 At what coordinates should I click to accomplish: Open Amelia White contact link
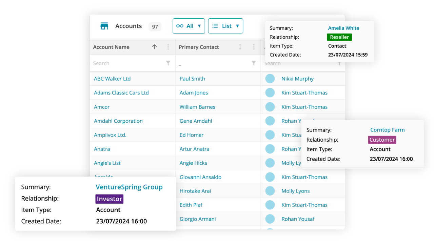pos(343,28)
